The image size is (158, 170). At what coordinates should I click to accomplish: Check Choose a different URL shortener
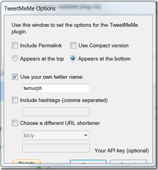coord(15,123)
